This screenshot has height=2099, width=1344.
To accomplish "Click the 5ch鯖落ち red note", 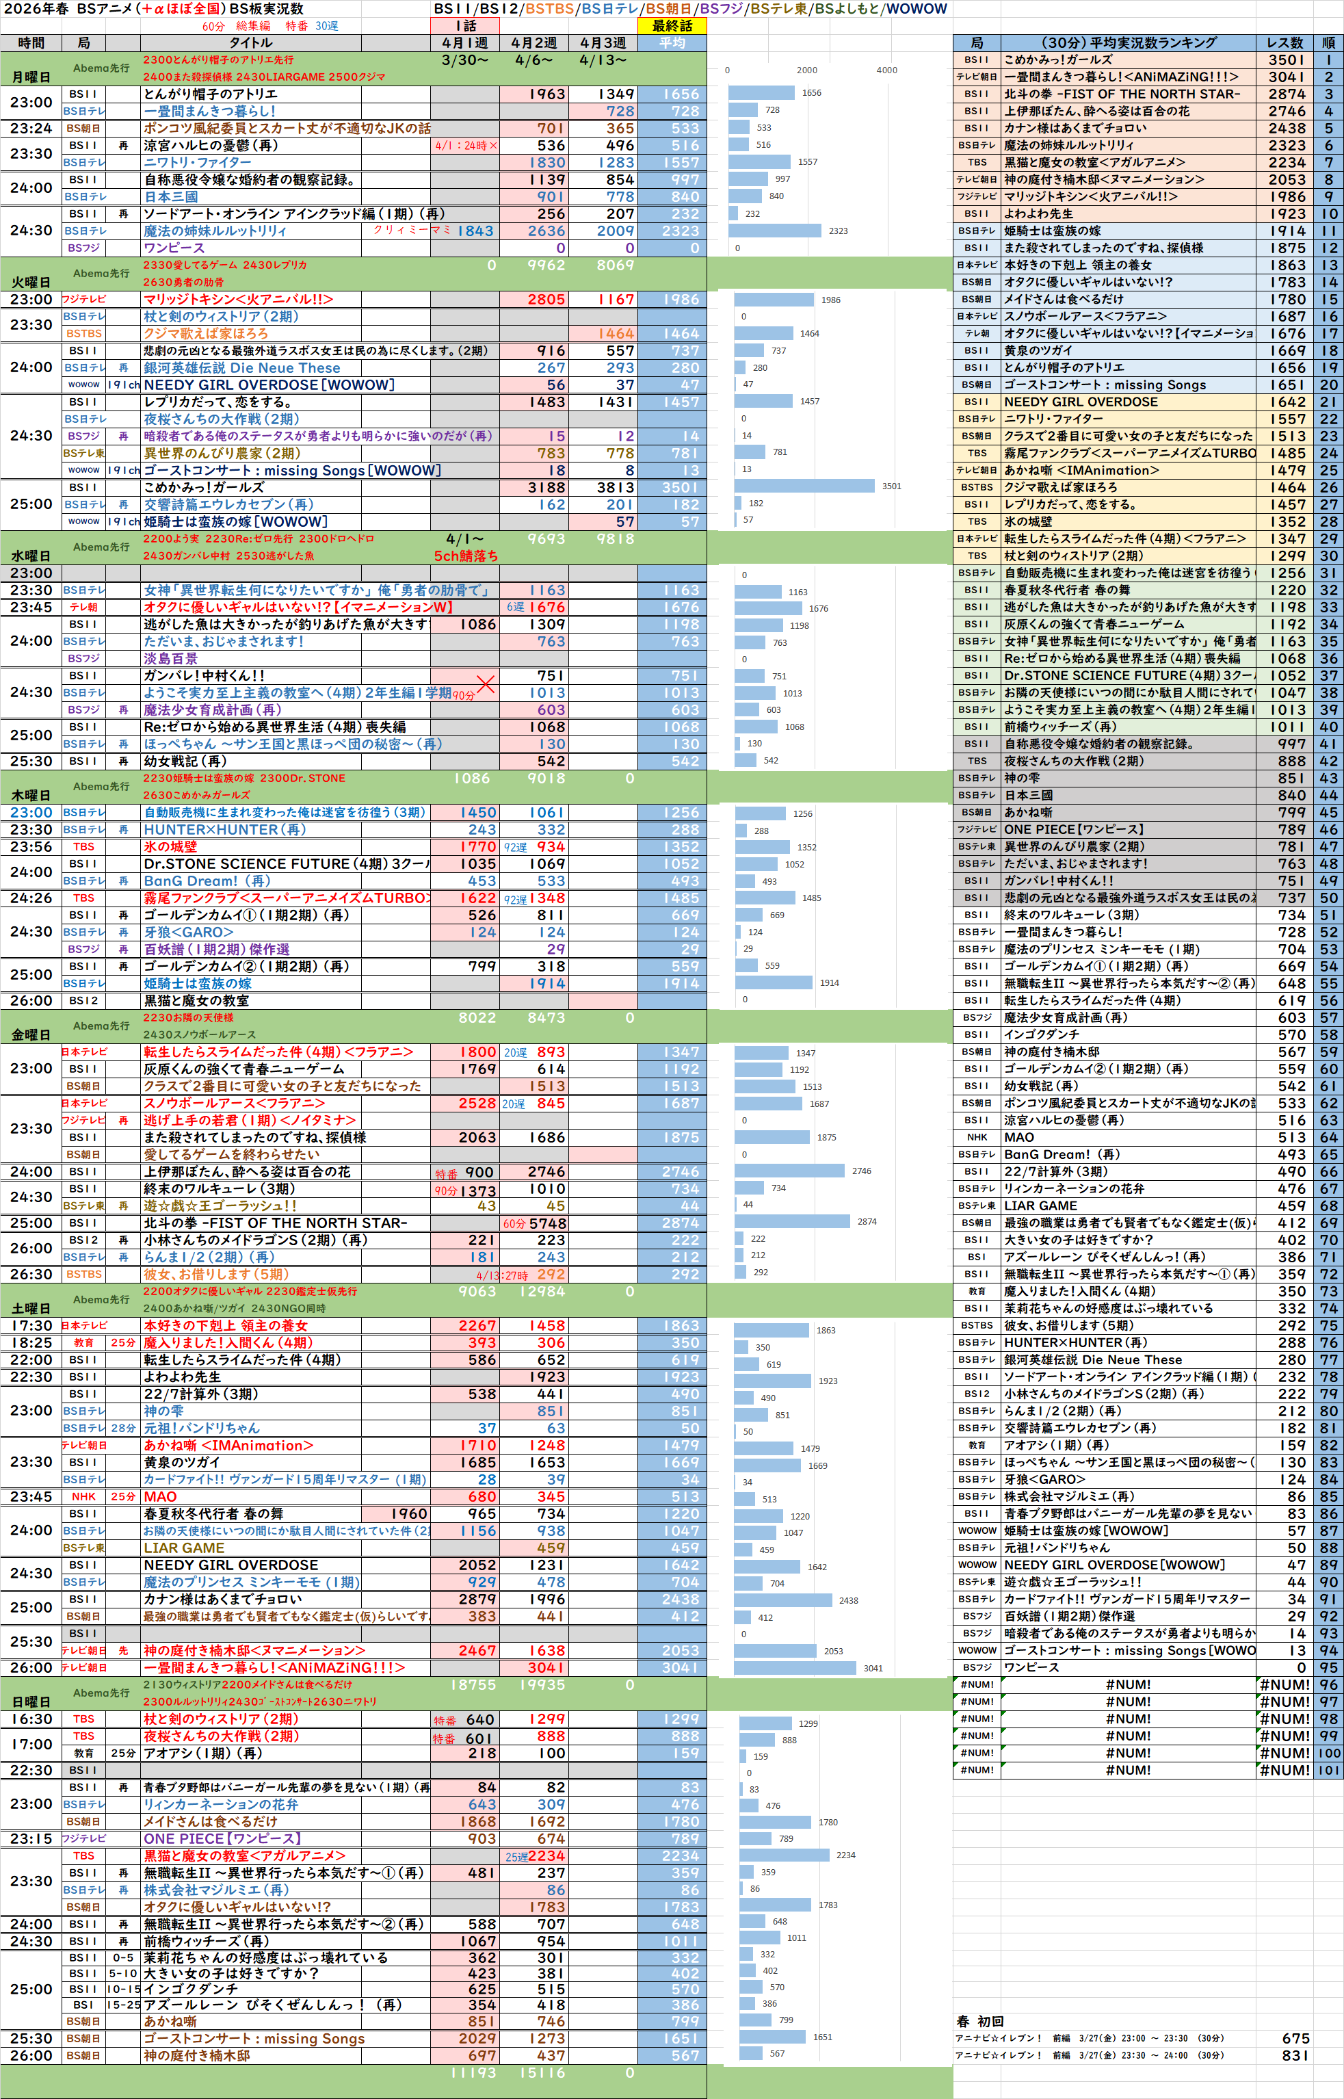I will tap(465, 556).
